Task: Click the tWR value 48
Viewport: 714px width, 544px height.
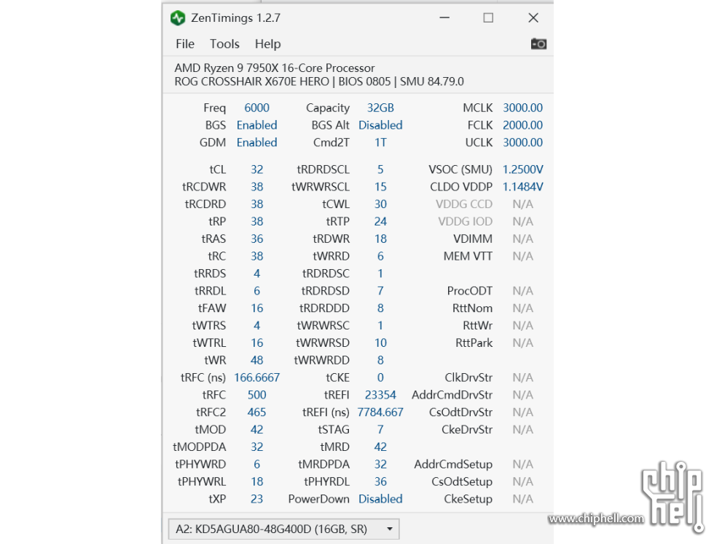Action: (256, 360)
